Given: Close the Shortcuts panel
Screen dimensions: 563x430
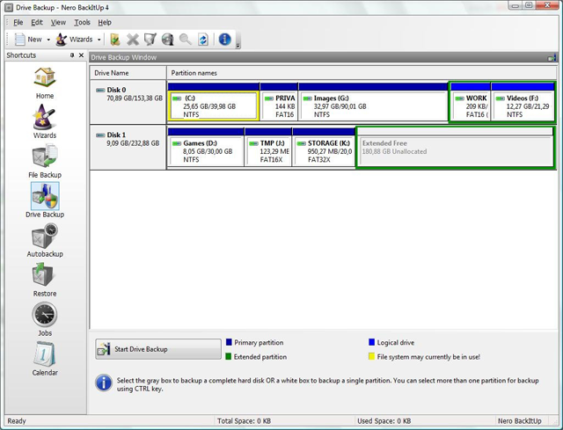Looking at the screenshot, I should pos(82,55).
